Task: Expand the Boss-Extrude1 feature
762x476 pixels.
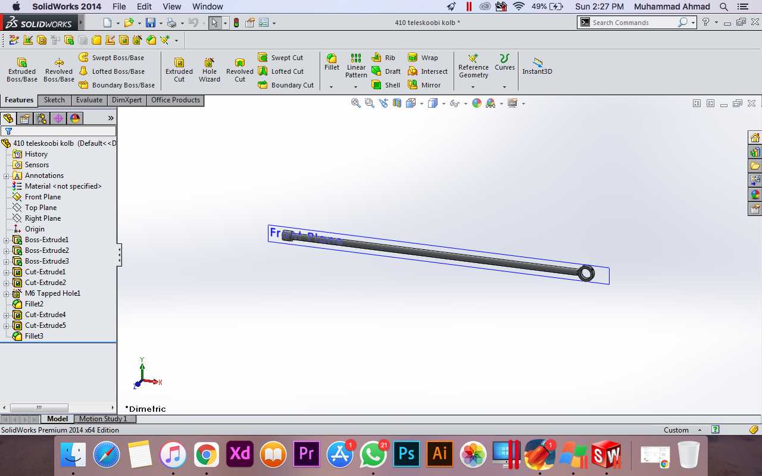Action: 7,240
